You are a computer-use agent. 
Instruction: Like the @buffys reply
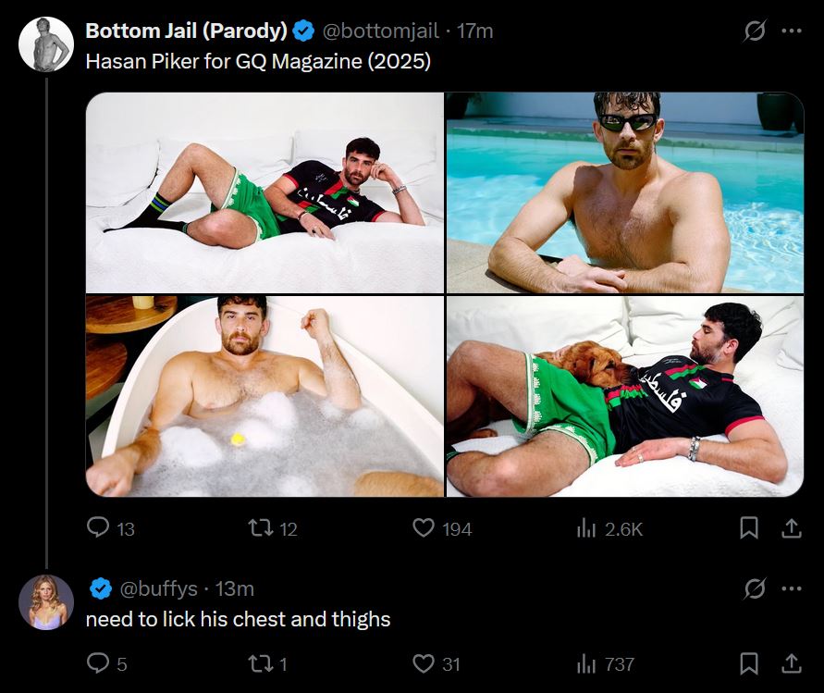point(424,663)
